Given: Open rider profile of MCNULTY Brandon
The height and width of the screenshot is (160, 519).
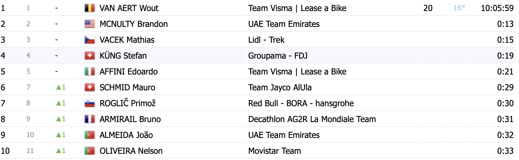Looking at the screenshot, I should point(134,24).
